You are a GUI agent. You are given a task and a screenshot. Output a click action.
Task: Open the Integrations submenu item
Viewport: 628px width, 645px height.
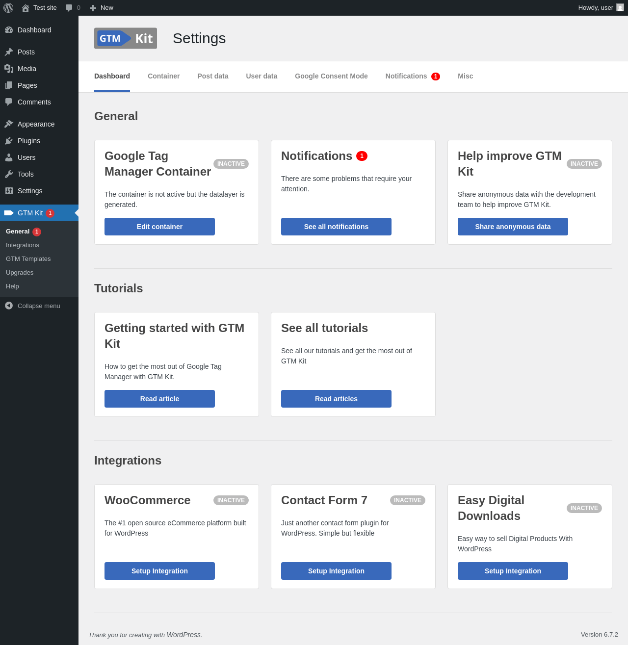pyautogui.click(x=39, y=245)
